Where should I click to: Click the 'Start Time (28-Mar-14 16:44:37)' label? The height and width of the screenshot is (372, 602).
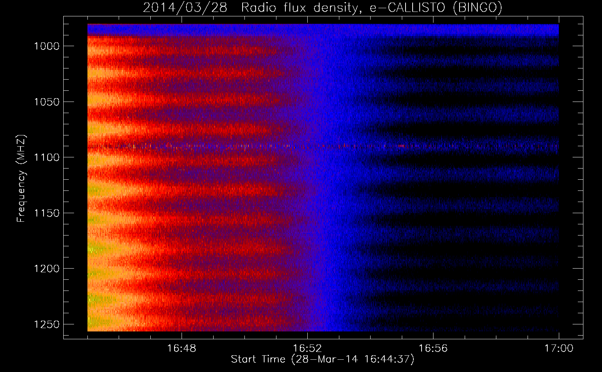point(323,359)
